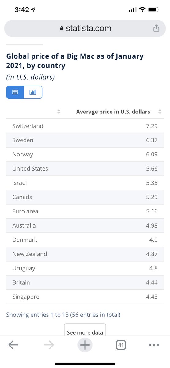Sort by average price column arrows
This screenshot has height=368, width=170.
pos(160,112)
